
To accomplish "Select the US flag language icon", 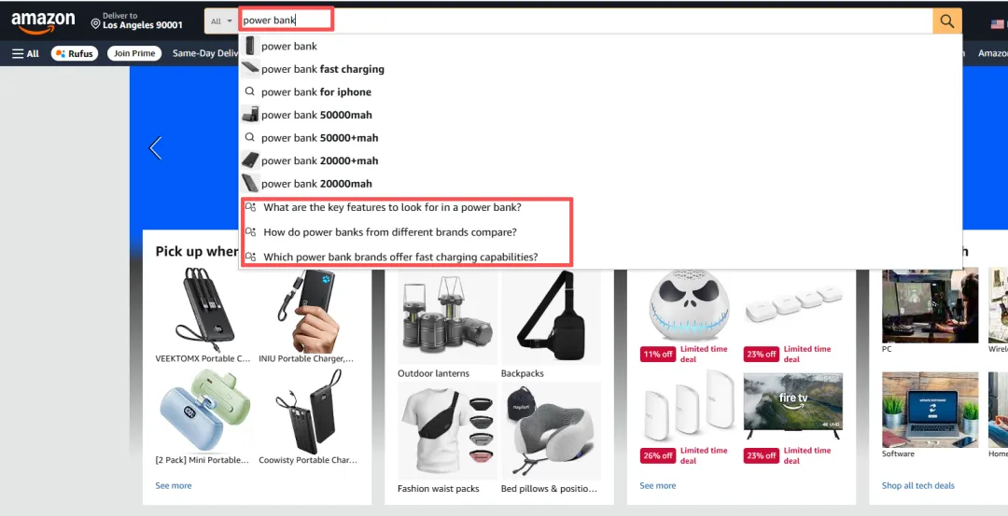I will tap(997, 23).
